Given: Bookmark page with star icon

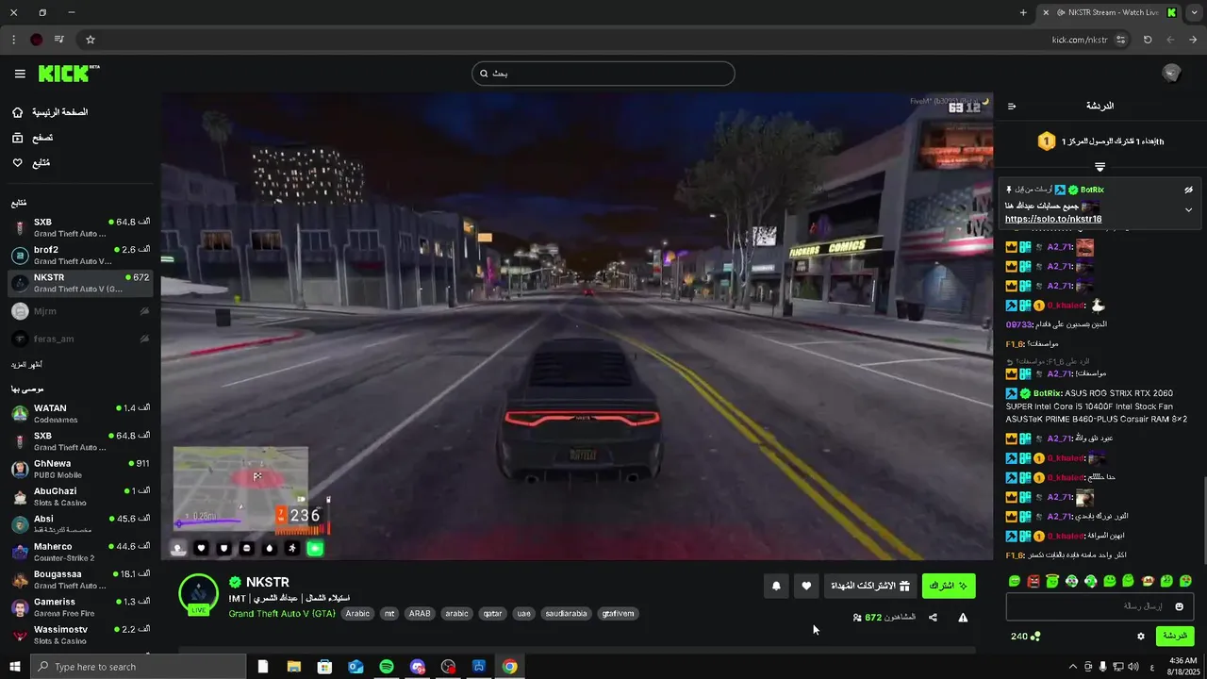Looking at the screenshot, I should (x=91, y=40).
